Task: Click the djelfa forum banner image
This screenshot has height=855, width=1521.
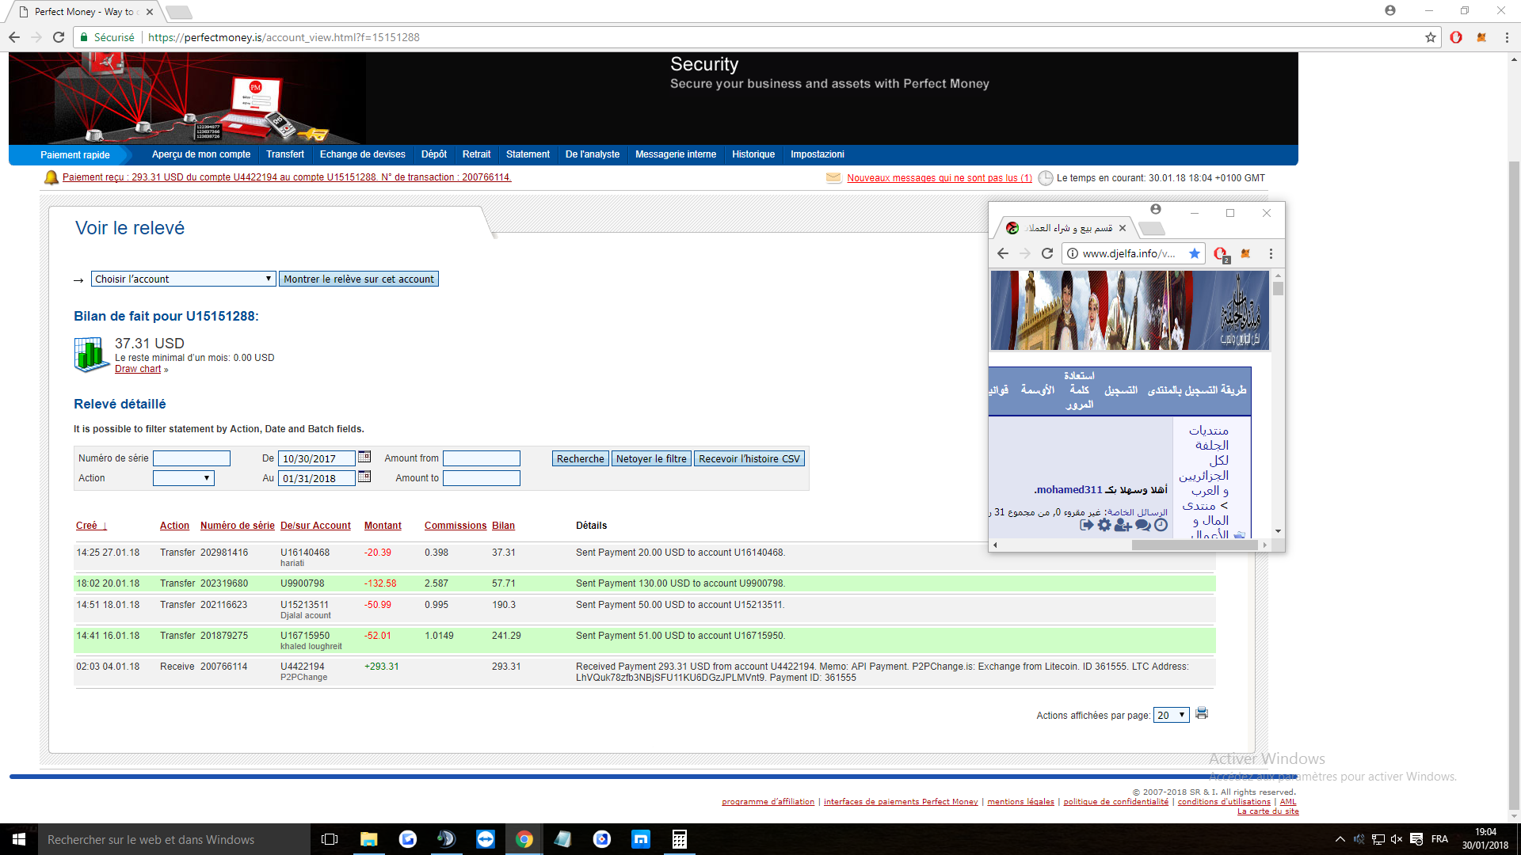Action: 1130,310
